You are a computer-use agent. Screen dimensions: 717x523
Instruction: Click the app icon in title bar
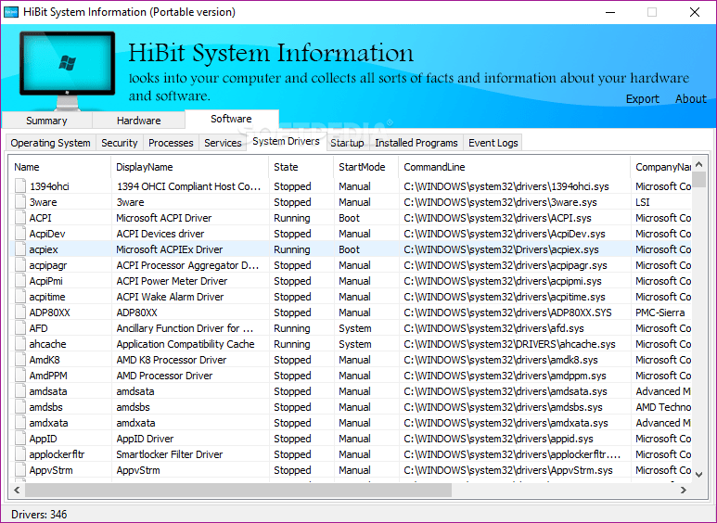(10, 12)
